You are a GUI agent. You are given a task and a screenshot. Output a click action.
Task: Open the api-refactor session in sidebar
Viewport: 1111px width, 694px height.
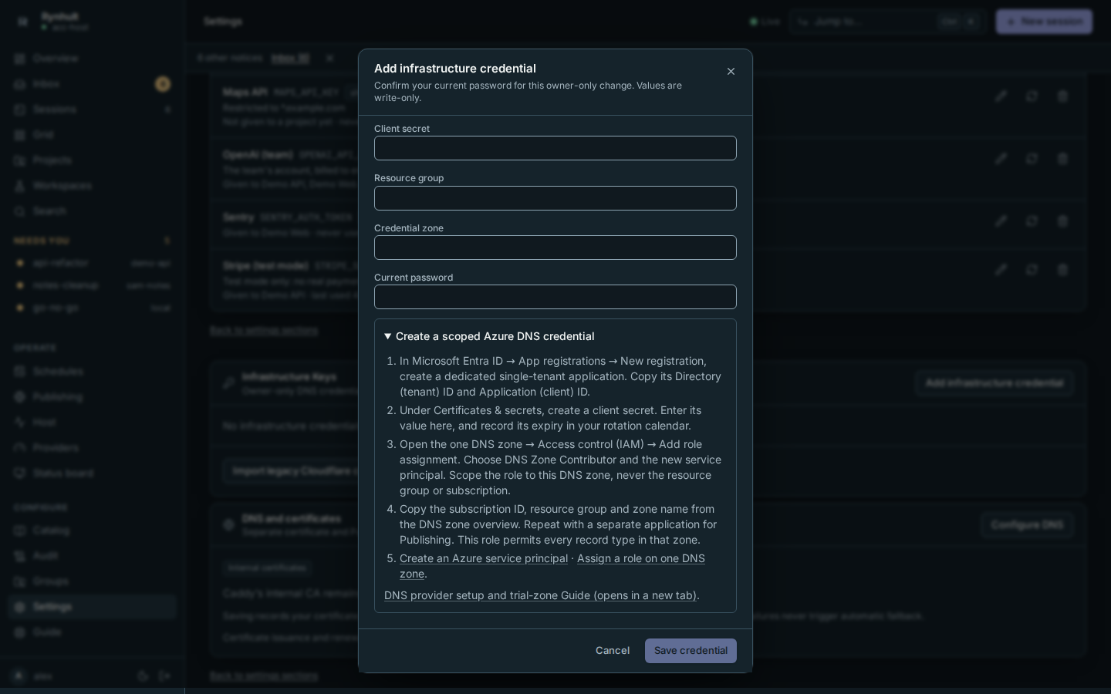[93, 263]
